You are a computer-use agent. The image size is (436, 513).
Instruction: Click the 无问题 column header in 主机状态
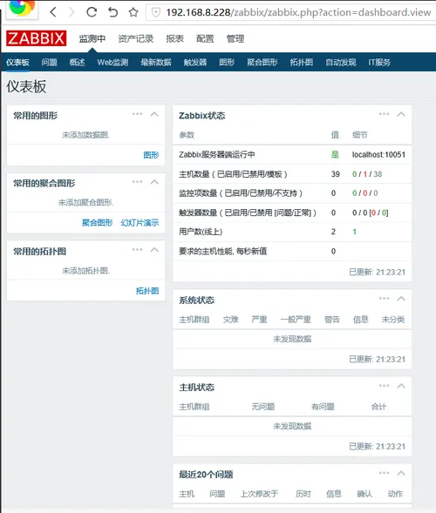tap(263, 407)
